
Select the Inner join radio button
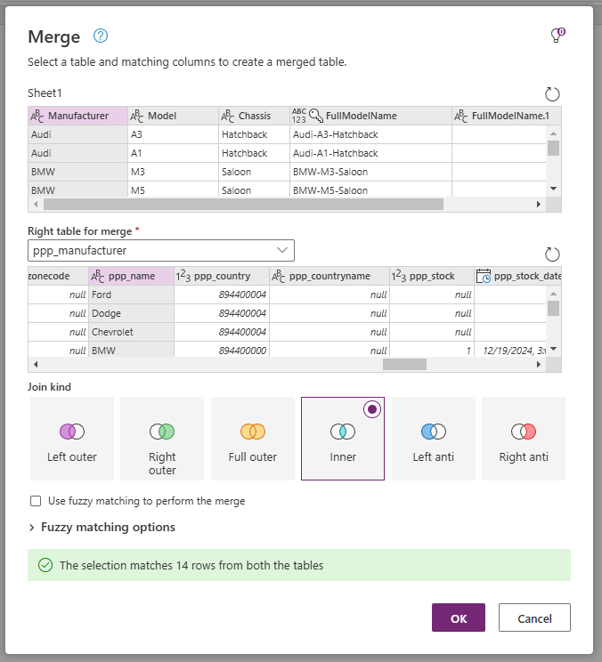373,408
